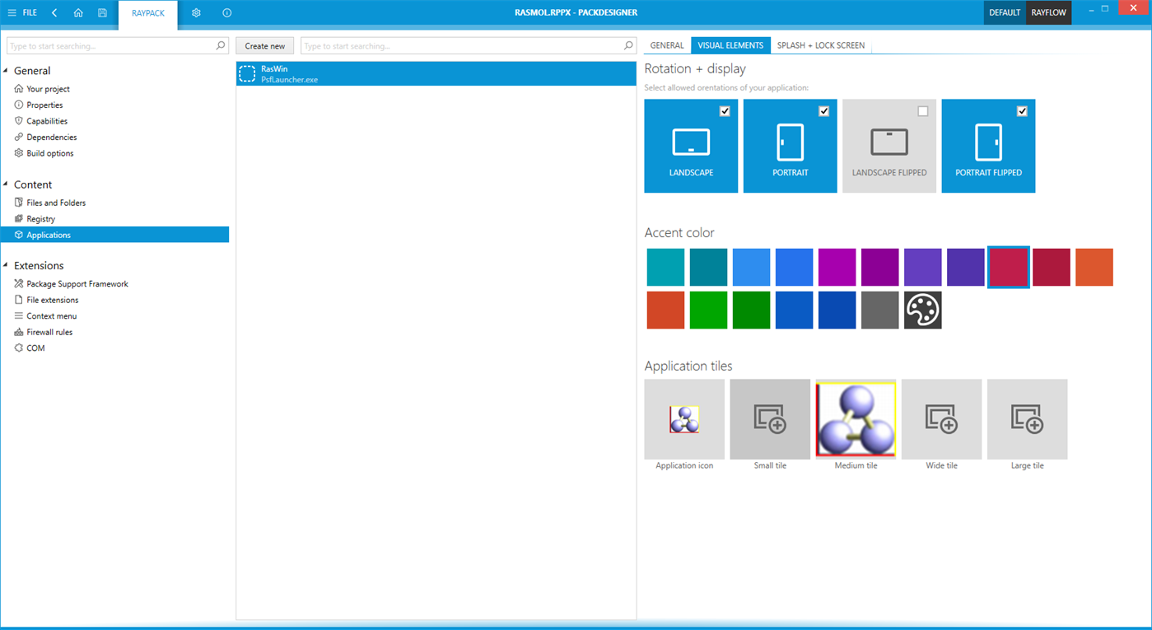Uncheck the Portrait Flipped orientation
This screenshot has height=630, width=1152.
tap(1022, 110)
